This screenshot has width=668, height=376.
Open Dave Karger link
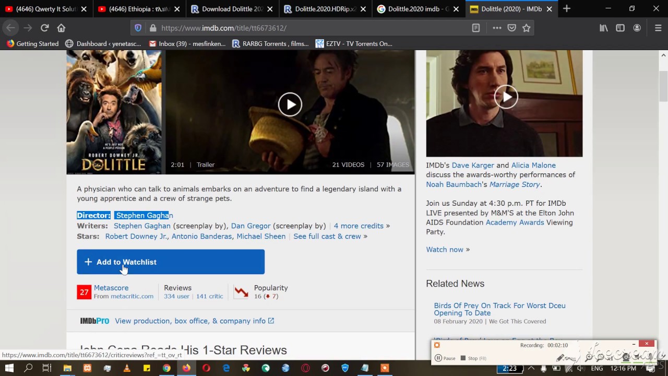(x=473, y=165)
